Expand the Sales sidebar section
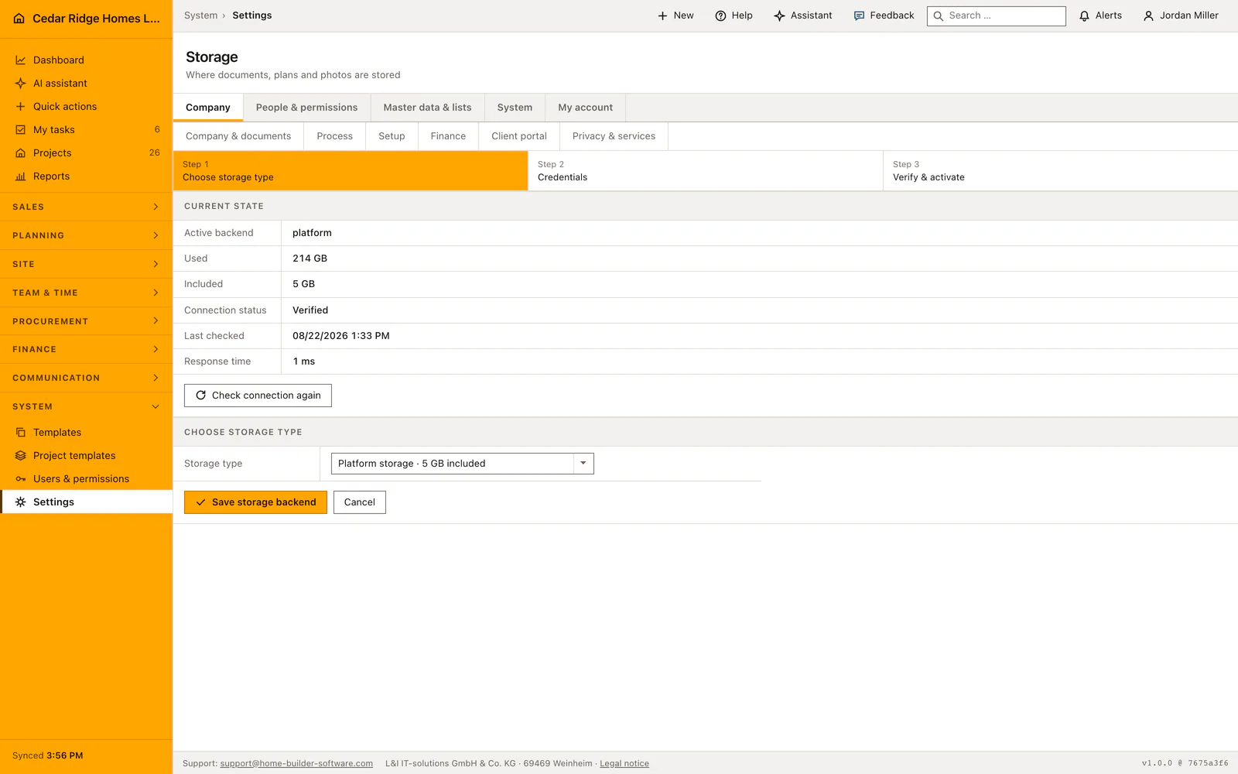The height and width of the screenshot is (774, 1238). pyautogui.click(x=86, y=207)
